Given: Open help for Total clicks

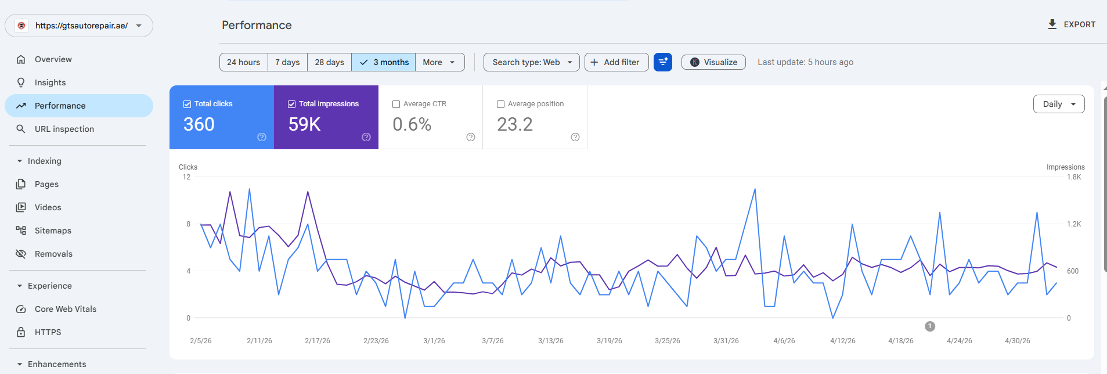Looking at the screenshot, I should coord(262,137).
